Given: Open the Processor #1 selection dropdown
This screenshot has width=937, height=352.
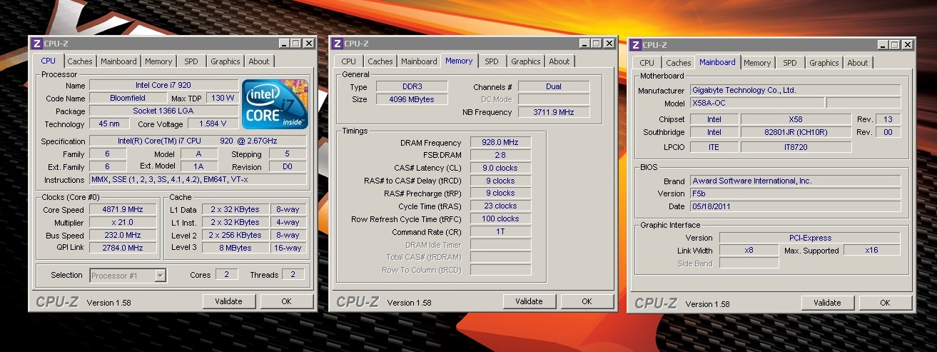Looking at the screenshot, I should 128,275.
